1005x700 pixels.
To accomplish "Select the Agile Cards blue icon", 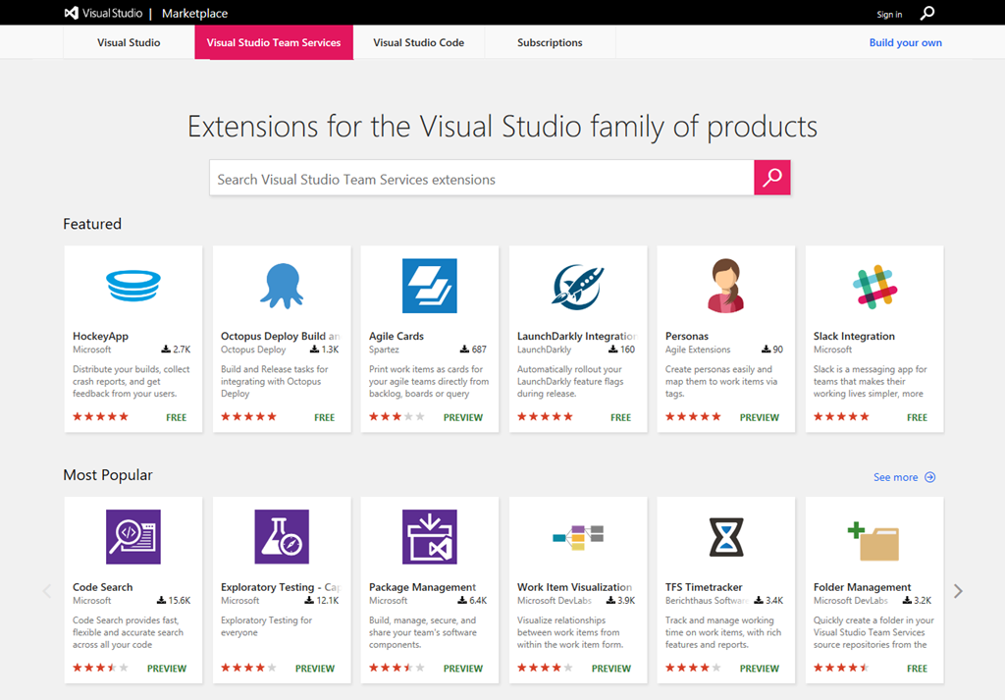I will (430, 286).
